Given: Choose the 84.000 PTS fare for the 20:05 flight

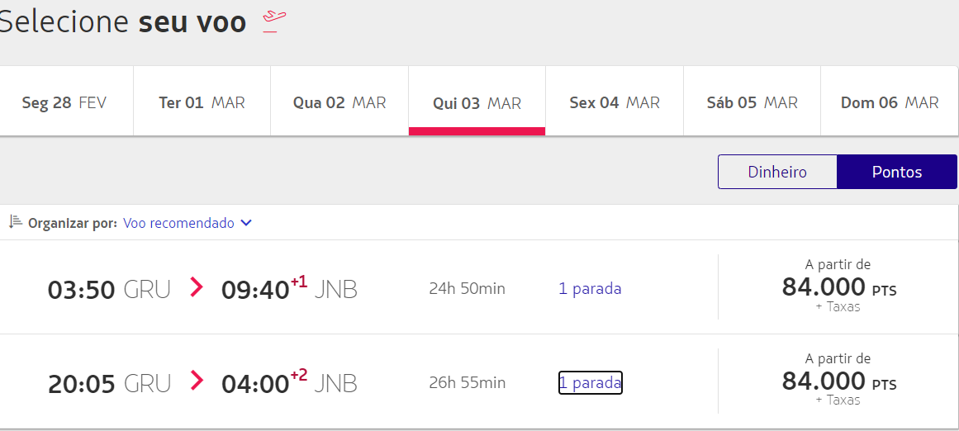Looking at the screenshot, I should [838, 381].
